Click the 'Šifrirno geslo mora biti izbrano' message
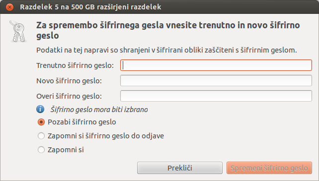319x181 pixels. [x=99, y=110]
